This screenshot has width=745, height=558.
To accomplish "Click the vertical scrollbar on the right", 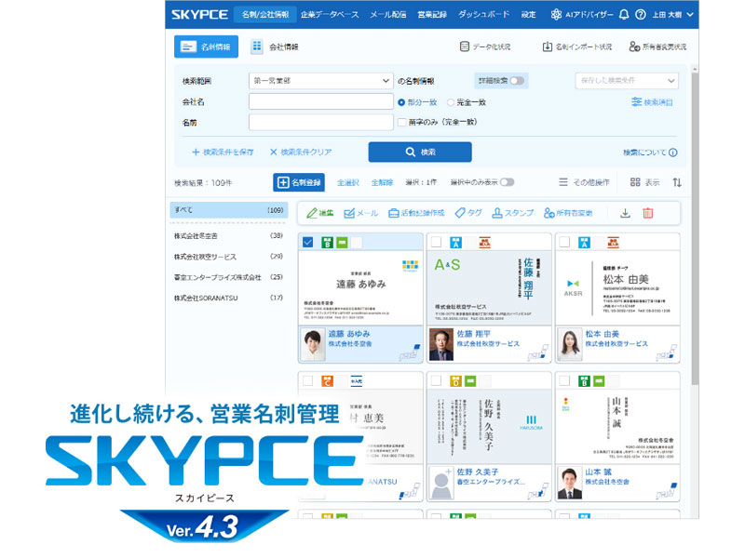I will tap(695, 228).
